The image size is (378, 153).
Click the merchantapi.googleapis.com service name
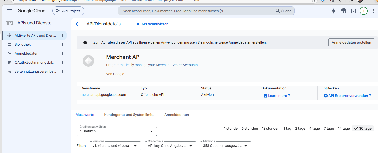(x=103, y=95)
